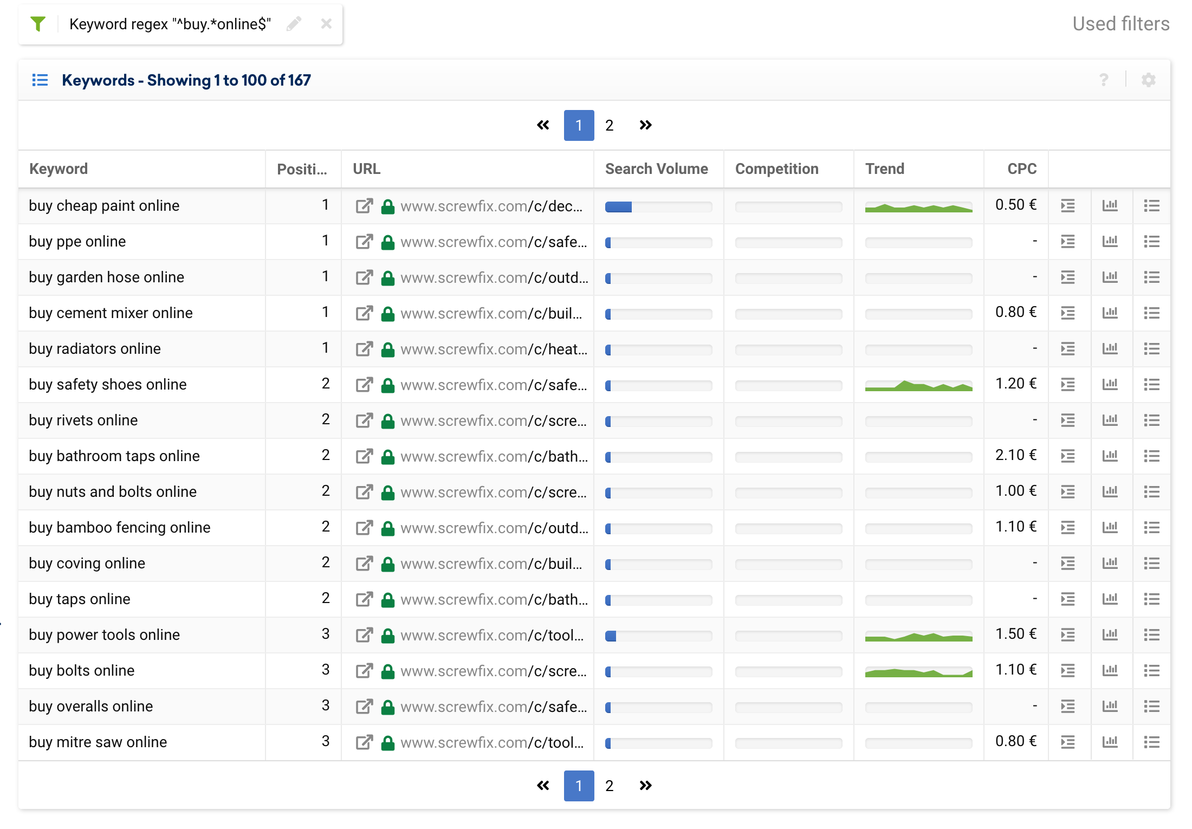Image resolution: width=1192 pixels, height=829 pixels.
Task: Show SERP icon for buy radiators online
Action: (1068, 349)
